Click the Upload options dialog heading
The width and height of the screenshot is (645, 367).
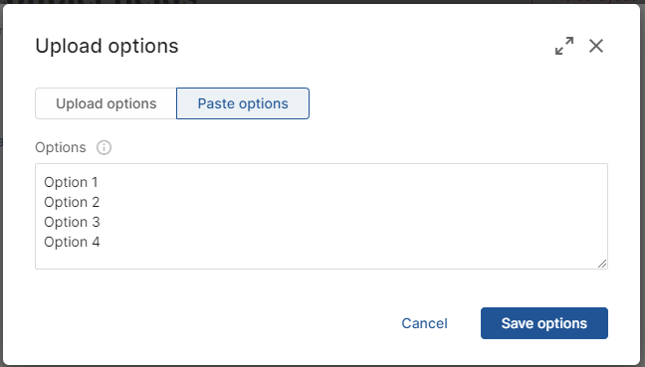[x=107, y=46]
